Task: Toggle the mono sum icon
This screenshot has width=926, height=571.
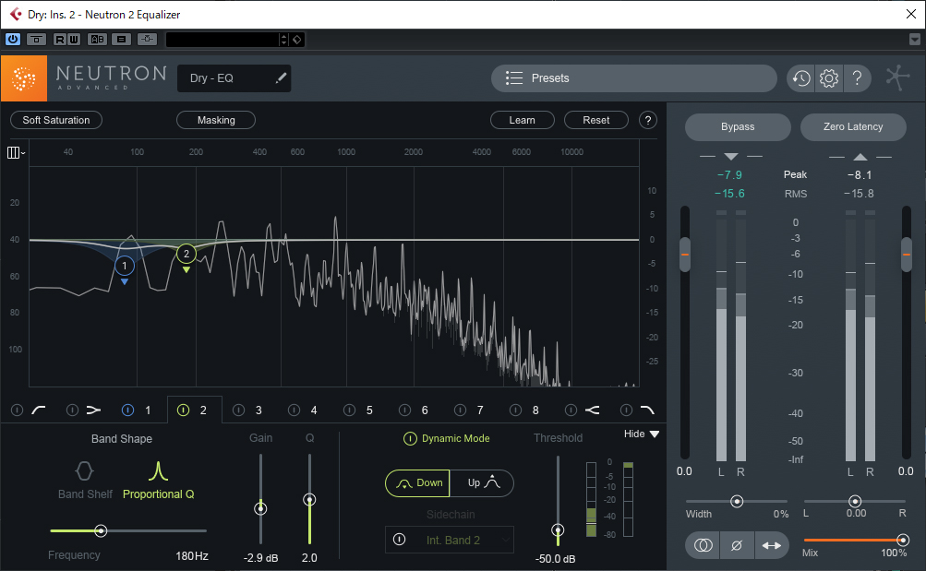Action: [x=703, y=546]
